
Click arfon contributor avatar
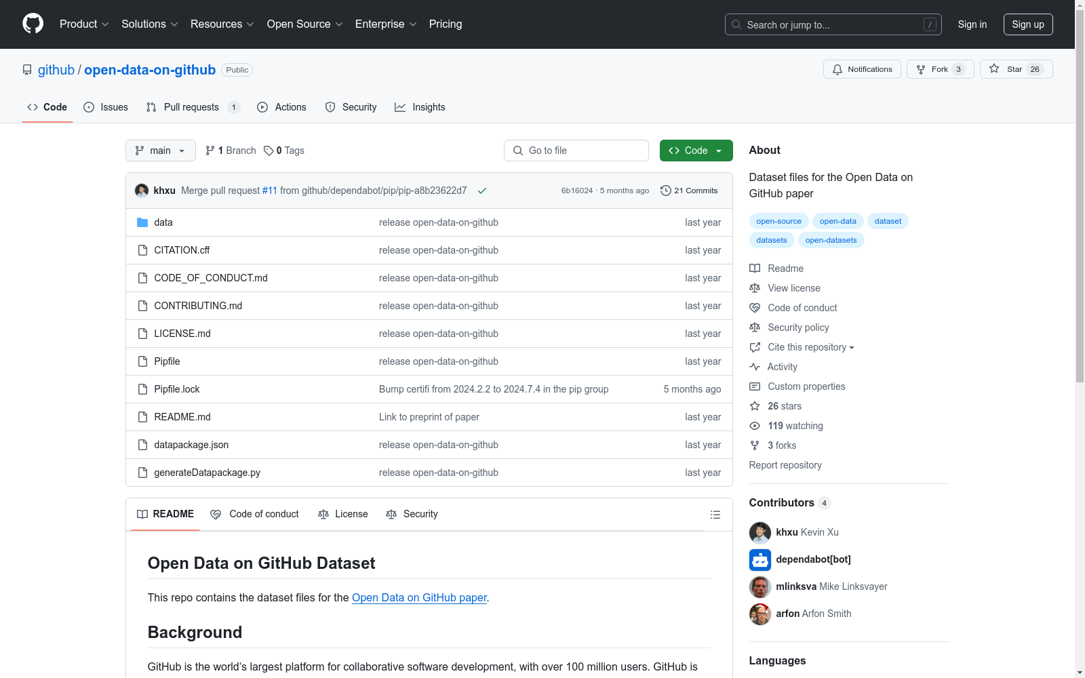[x=760, y=614]
